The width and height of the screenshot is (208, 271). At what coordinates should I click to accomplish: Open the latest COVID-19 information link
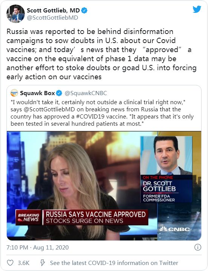[114, 263]
